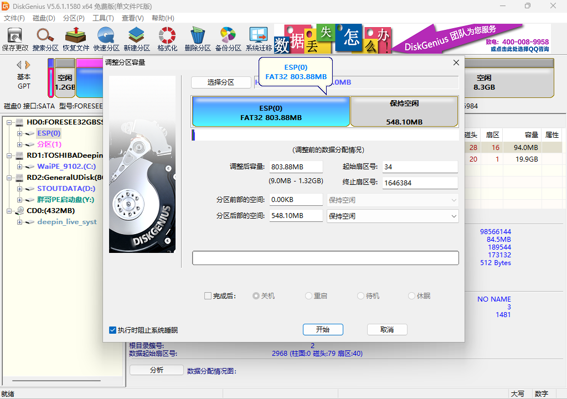Click the 起始扇区号 field showing 34
The height and width of the screenshot is (399, 567).
pyautogui.click(x=420, y=167)
